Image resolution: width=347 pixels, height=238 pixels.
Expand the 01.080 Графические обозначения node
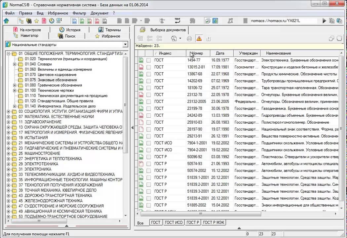coord(15,85)
